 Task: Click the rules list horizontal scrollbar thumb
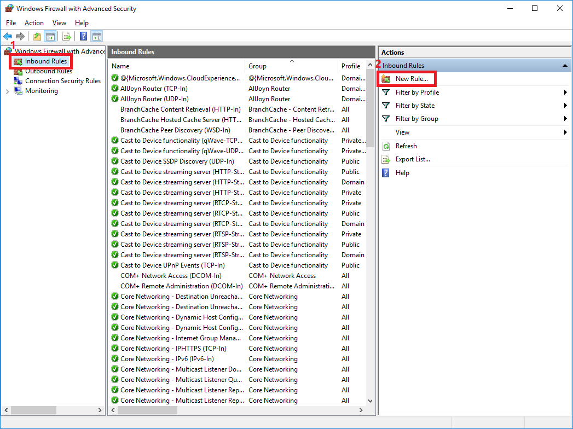point(148,410)
